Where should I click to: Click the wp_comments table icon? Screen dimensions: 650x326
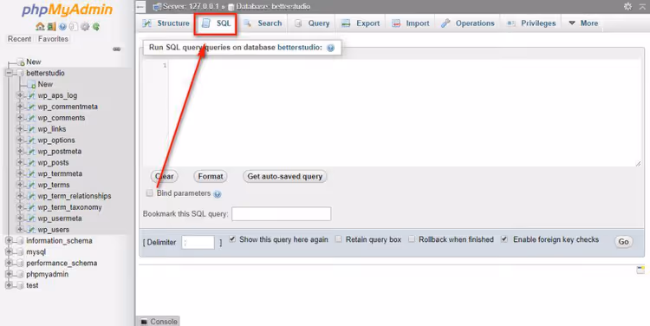coord(31,118)
